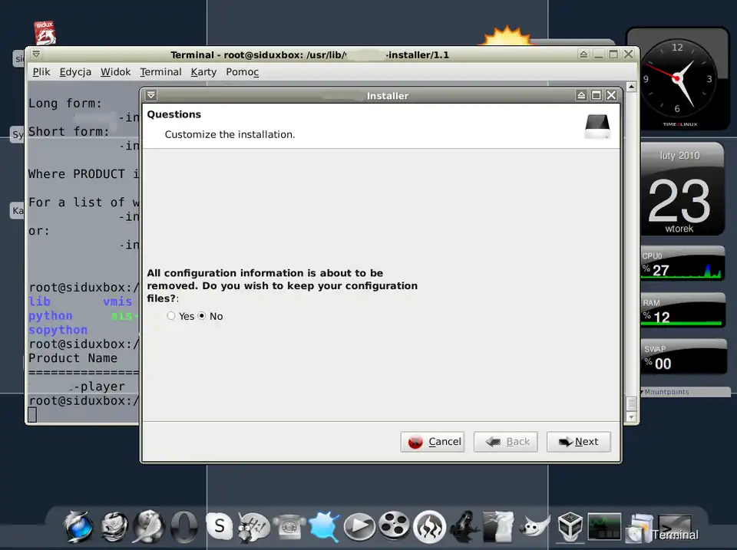Open the Opera browser from dock

pos(183,527)
